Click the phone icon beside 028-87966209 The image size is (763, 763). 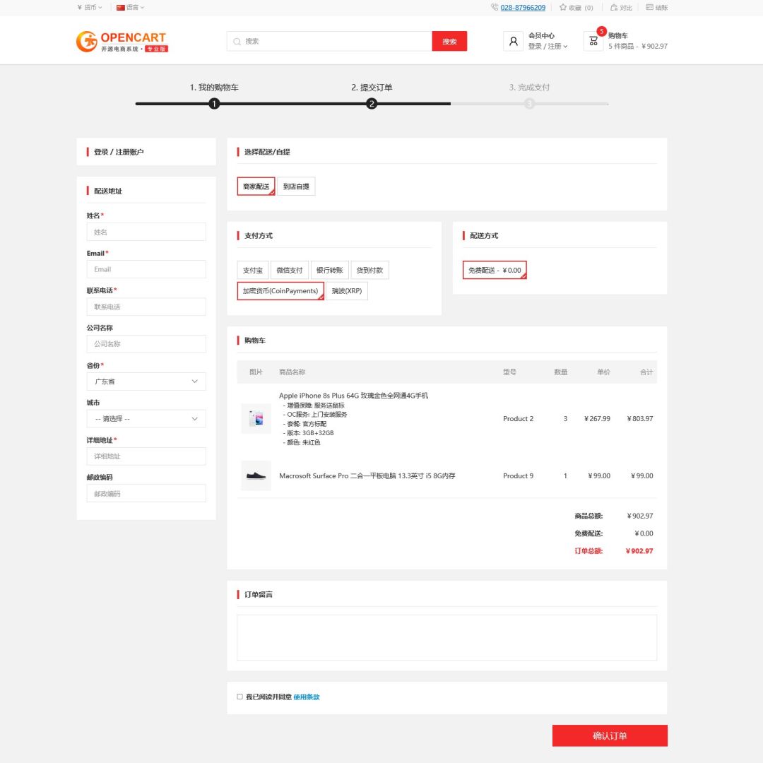[x=495, y=7]
